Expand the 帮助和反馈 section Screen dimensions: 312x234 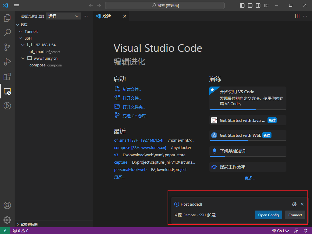point(54,224)
